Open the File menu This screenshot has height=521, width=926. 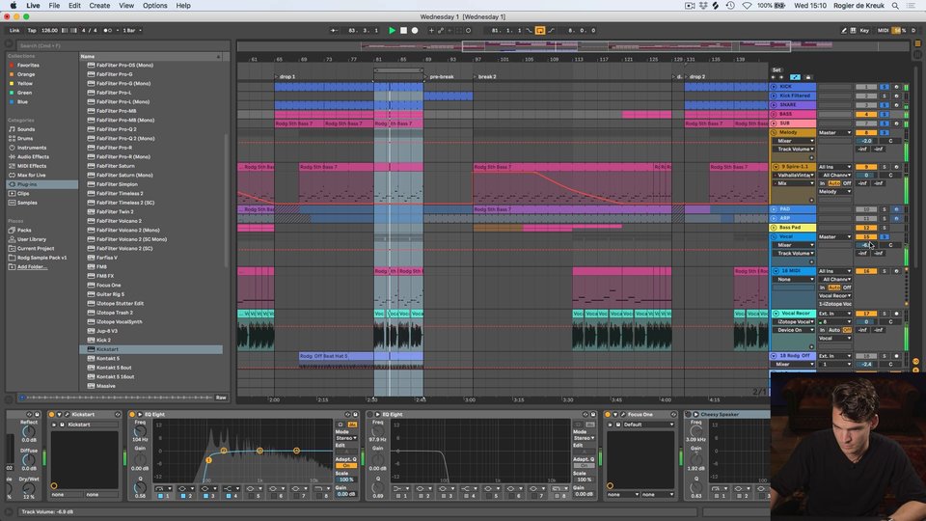tap(54, 6)
